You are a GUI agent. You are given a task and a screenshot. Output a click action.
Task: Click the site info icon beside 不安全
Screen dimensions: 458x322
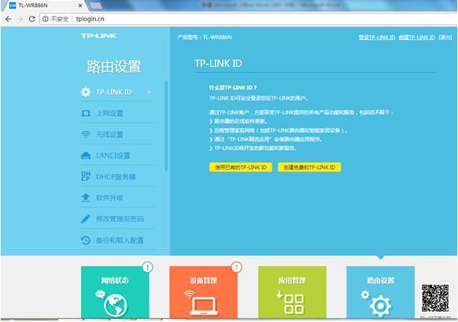46,19
